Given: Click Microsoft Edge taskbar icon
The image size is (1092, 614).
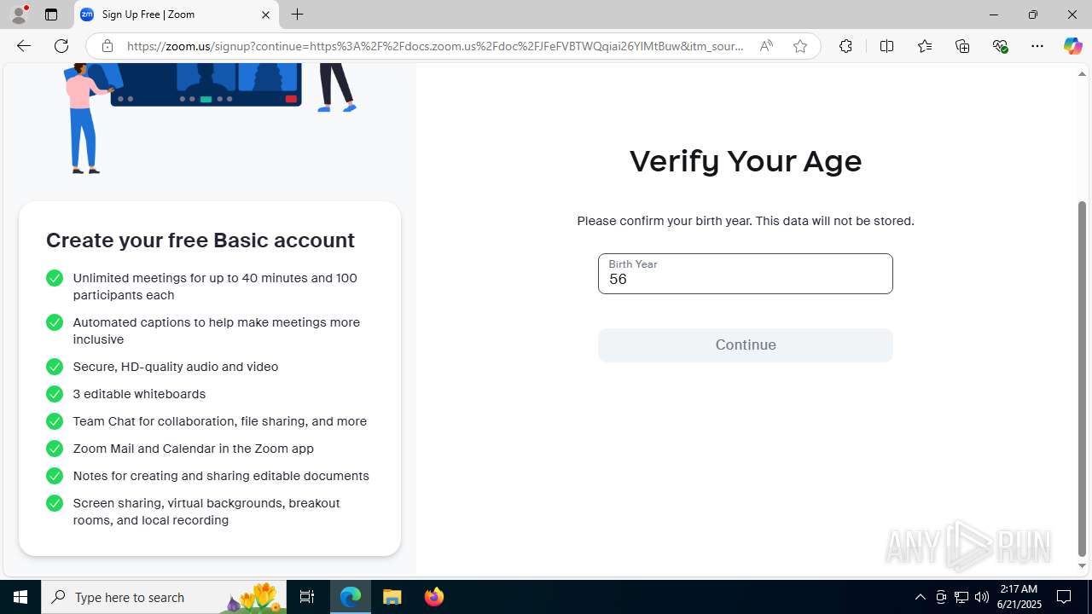Looking at the screenshot, I should tap(351, 597).
